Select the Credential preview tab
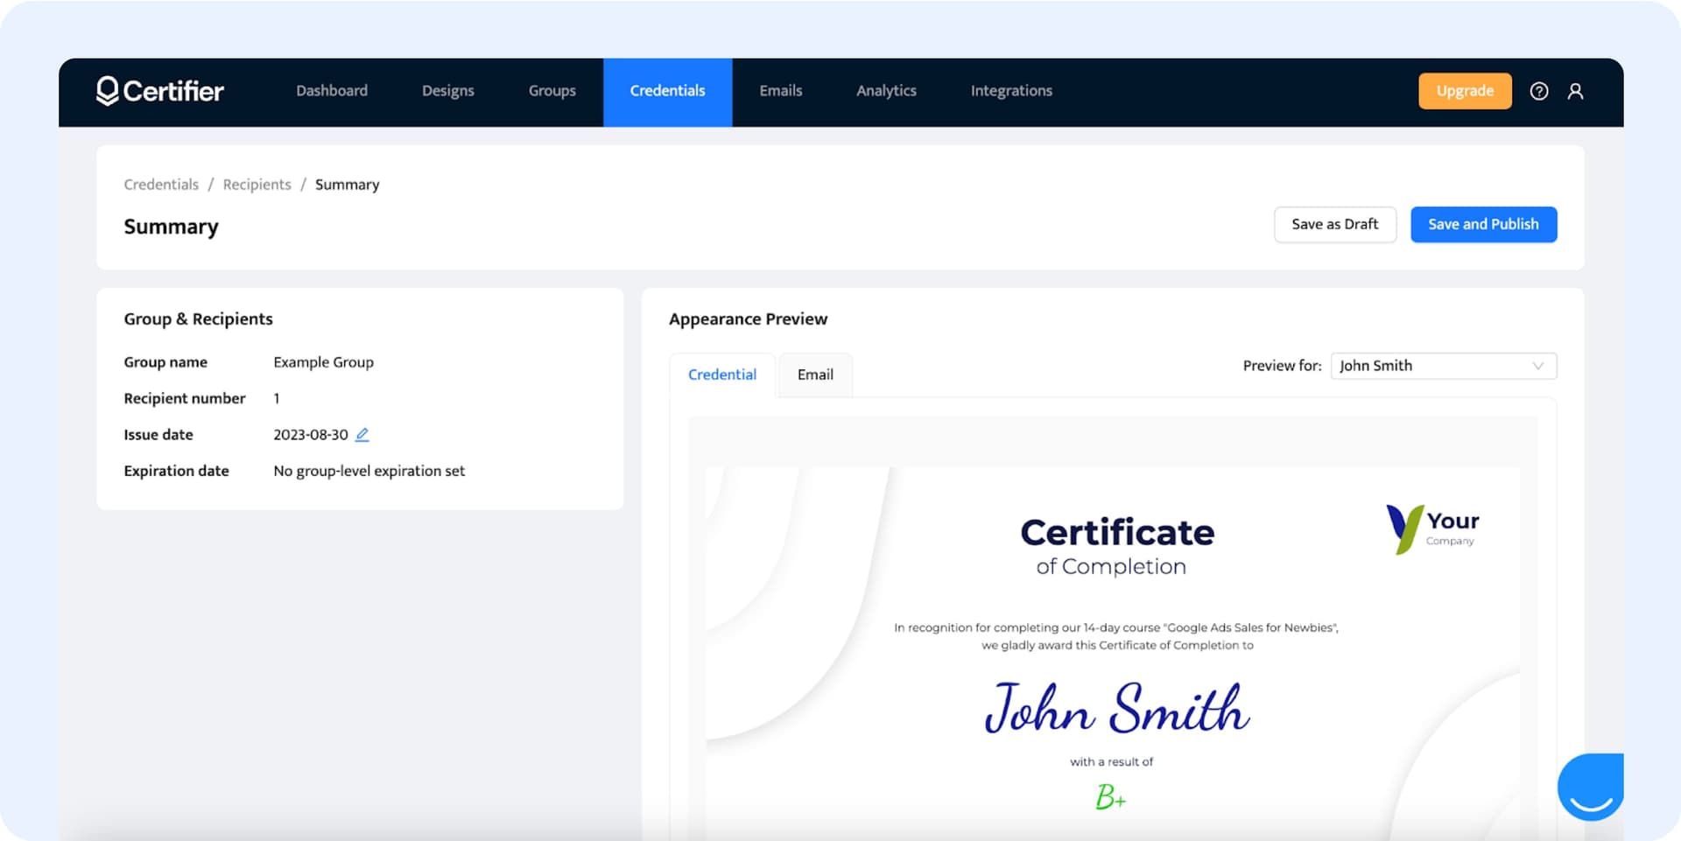The width and height of the screenshot is (1681, 841). (x=721, y=375)
